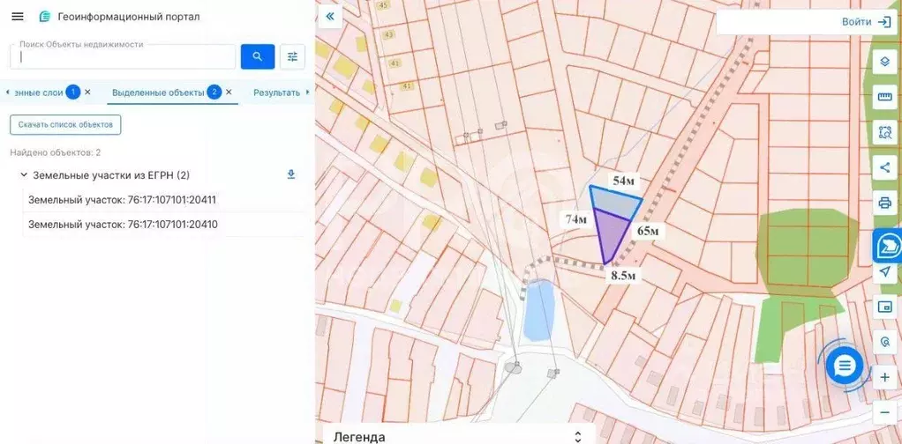Close the layers tab
This screenshot has width=902, height=444.
(x=87, y=92)
